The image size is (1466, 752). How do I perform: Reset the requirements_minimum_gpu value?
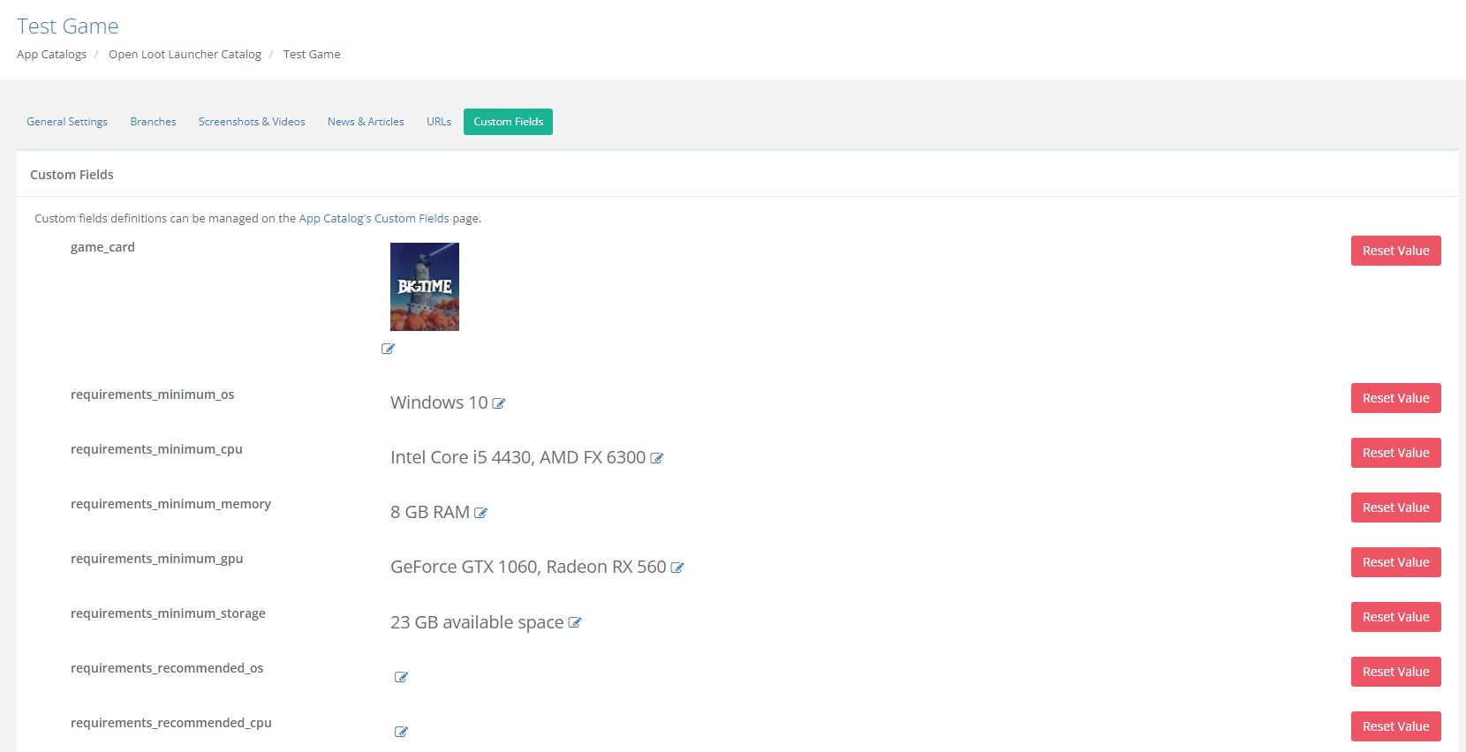pyautogui.click(x=1395, y=562)
